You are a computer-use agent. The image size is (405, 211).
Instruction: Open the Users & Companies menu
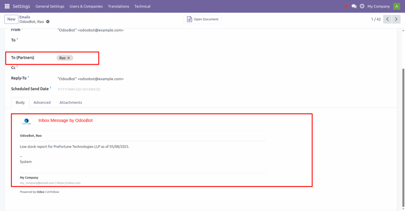click(x=86, y=6)
